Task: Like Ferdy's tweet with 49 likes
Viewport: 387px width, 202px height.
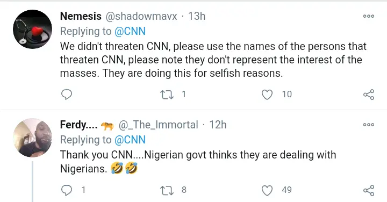Action: [x=267, y=190]
